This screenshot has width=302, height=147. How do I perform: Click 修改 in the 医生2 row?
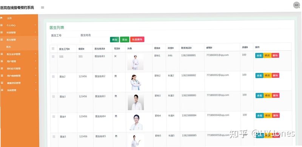267,76
